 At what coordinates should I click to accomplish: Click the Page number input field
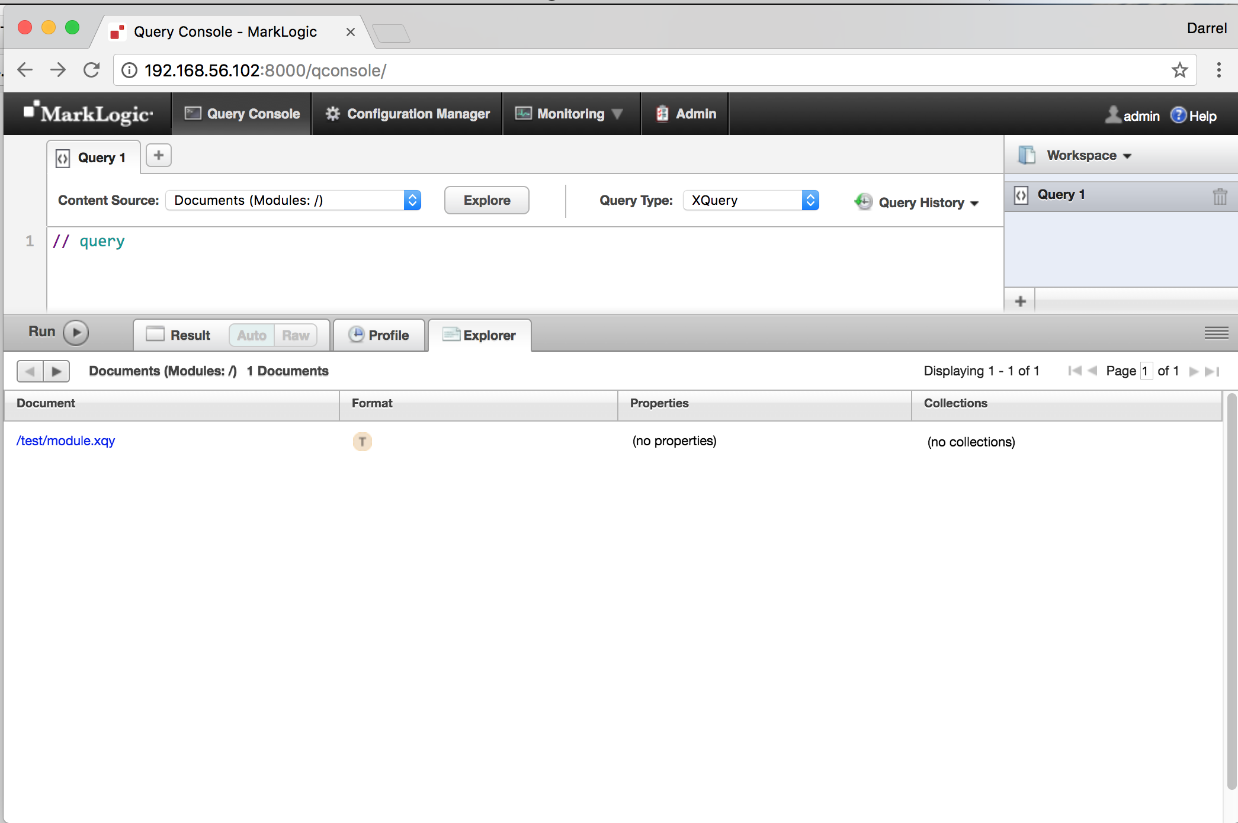pos(1146,371)
